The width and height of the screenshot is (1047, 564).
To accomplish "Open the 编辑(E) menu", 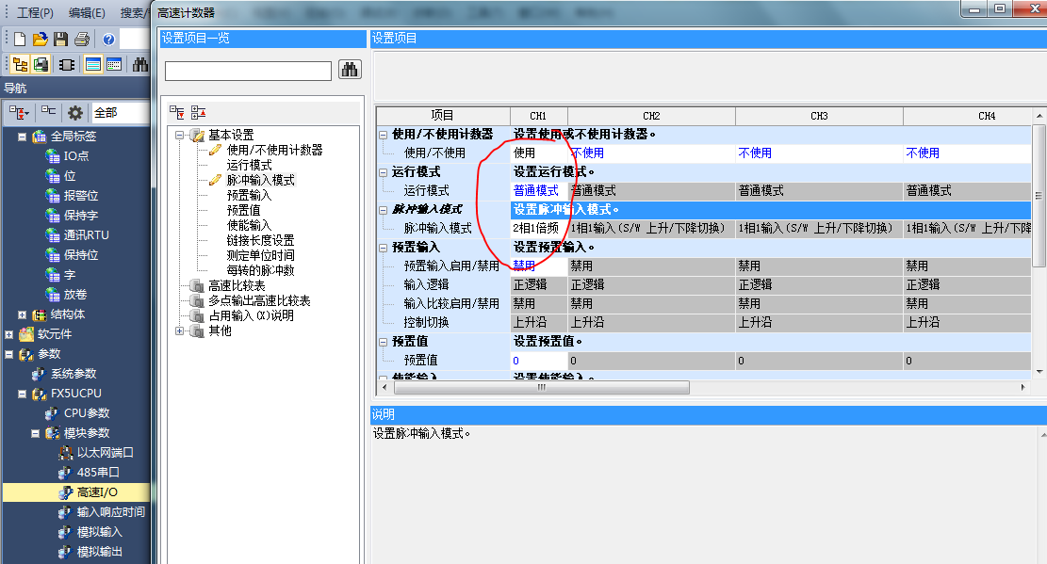I will click(x=87, y=13).
